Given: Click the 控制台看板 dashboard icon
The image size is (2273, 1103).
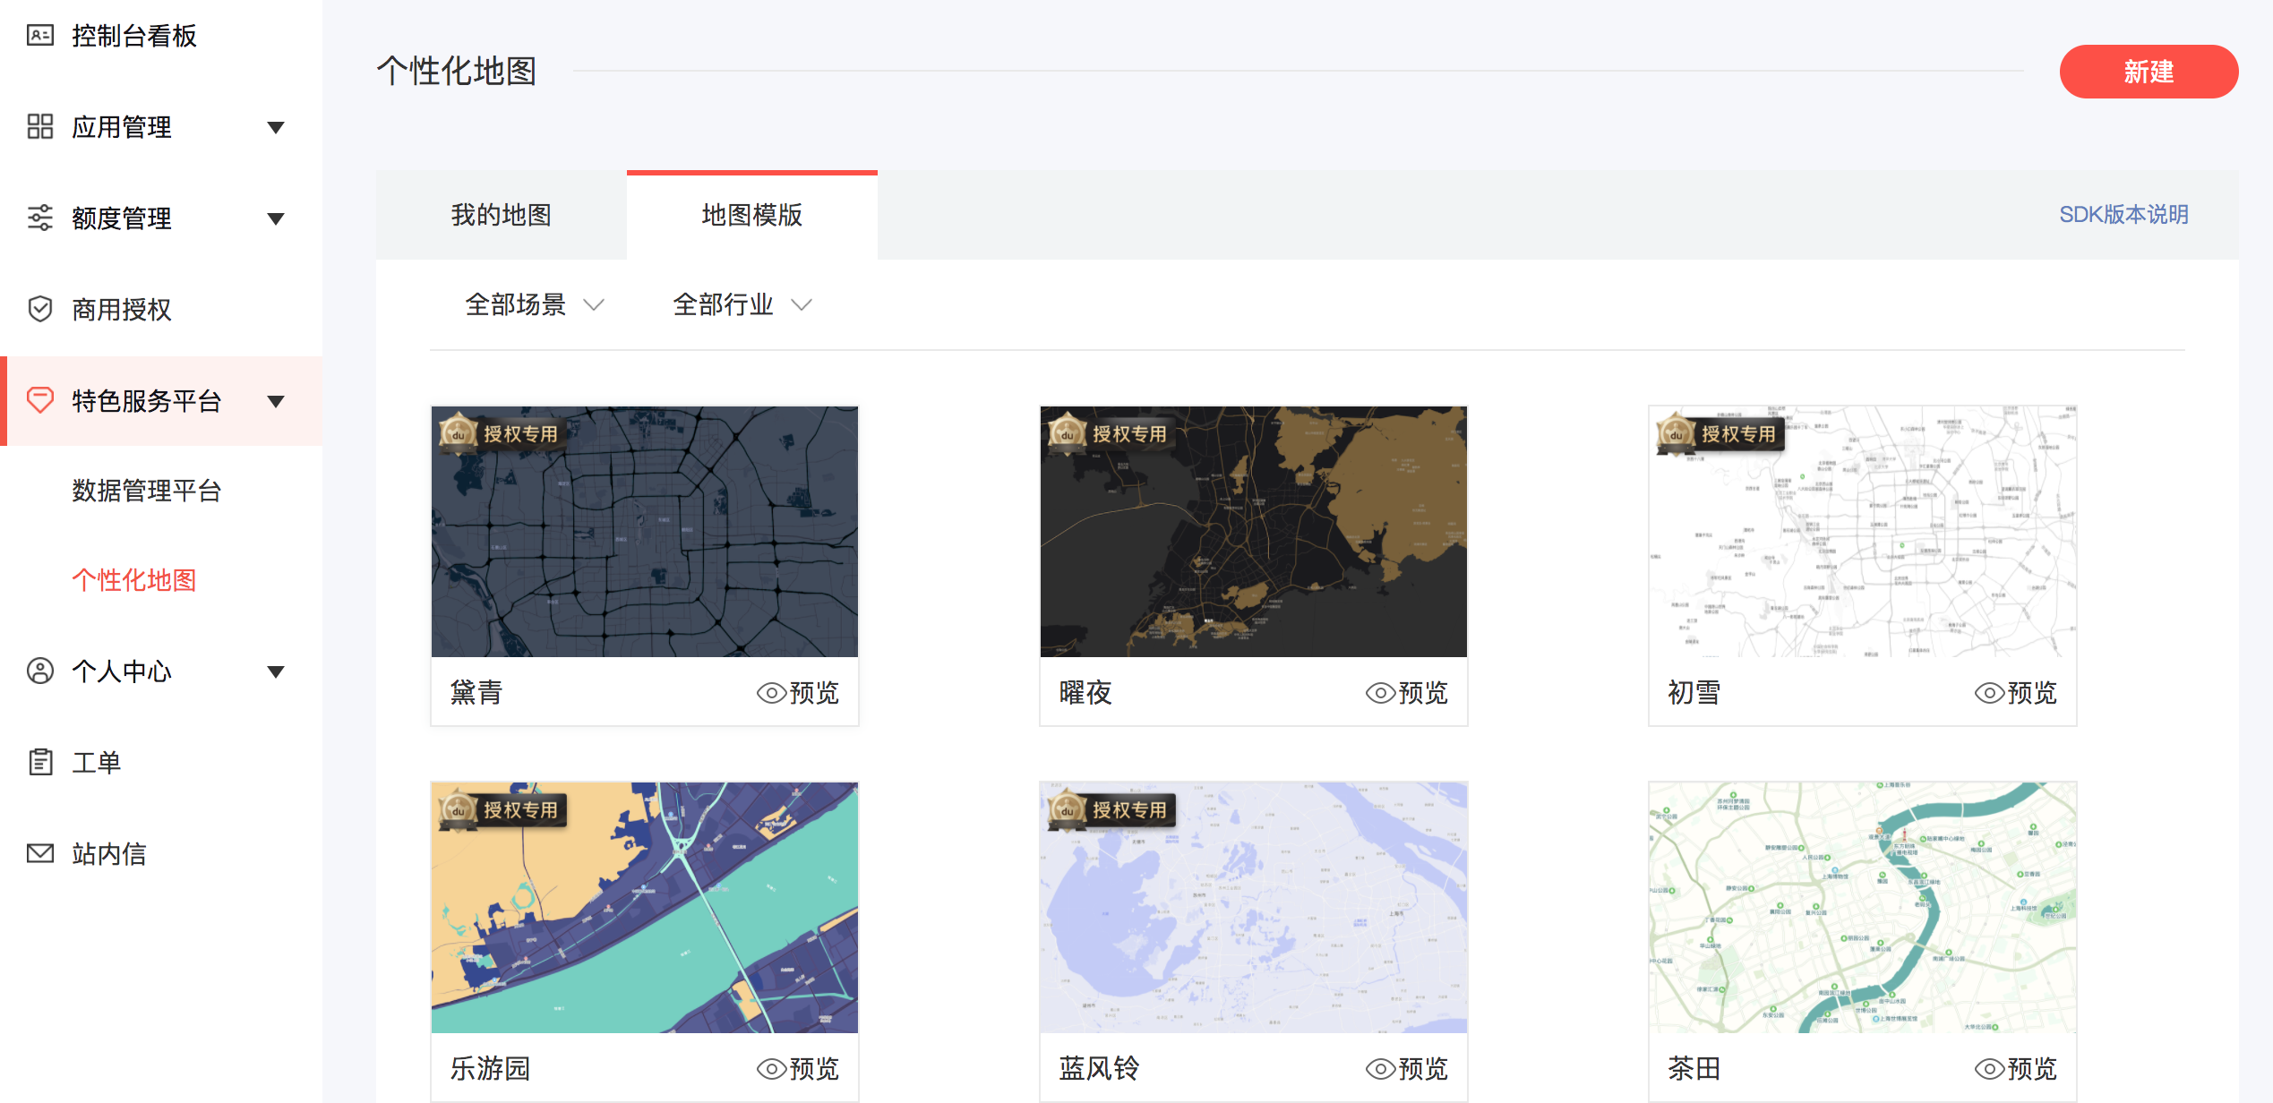Looking at the screenshot, I should click(x=40, y=36).
